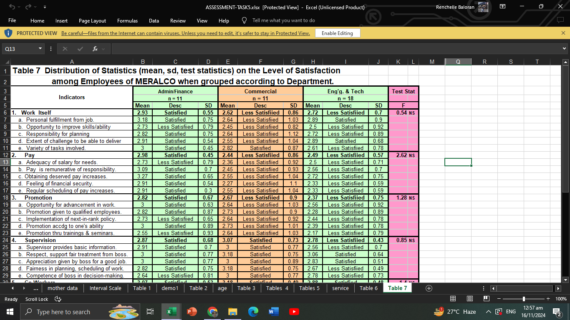570x320 pixels.
Task: Open the Insert ribbon tab
Action: pyautogui.click(x=61, y=20)
